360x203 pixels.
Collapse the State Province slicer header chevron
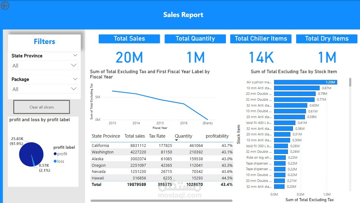[x=75, y=55]
